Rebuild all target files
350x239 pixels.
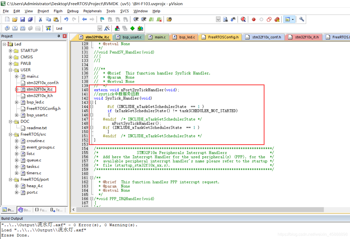coord(23,28)
